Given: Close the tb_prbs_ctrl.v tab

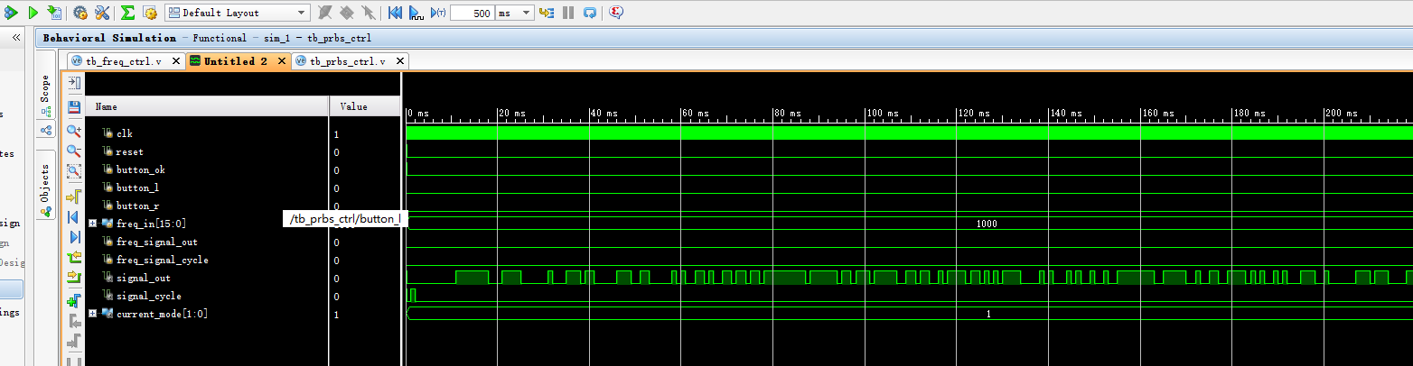Looking at the screenshot, I should [x=401, y=61].
